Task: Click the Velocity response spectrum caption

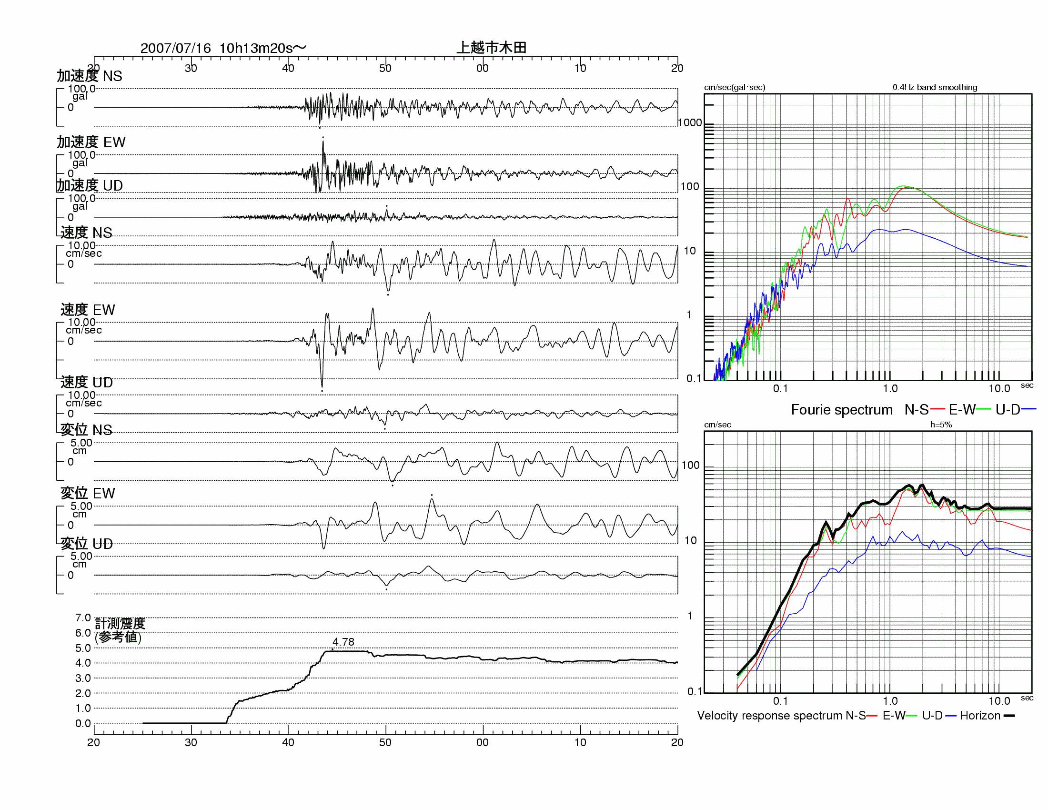Action: 769,716
